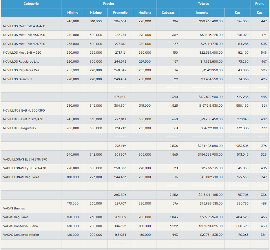
Task: Click the Precios group header
Action: pyautogui.click(x=109, y=4)
